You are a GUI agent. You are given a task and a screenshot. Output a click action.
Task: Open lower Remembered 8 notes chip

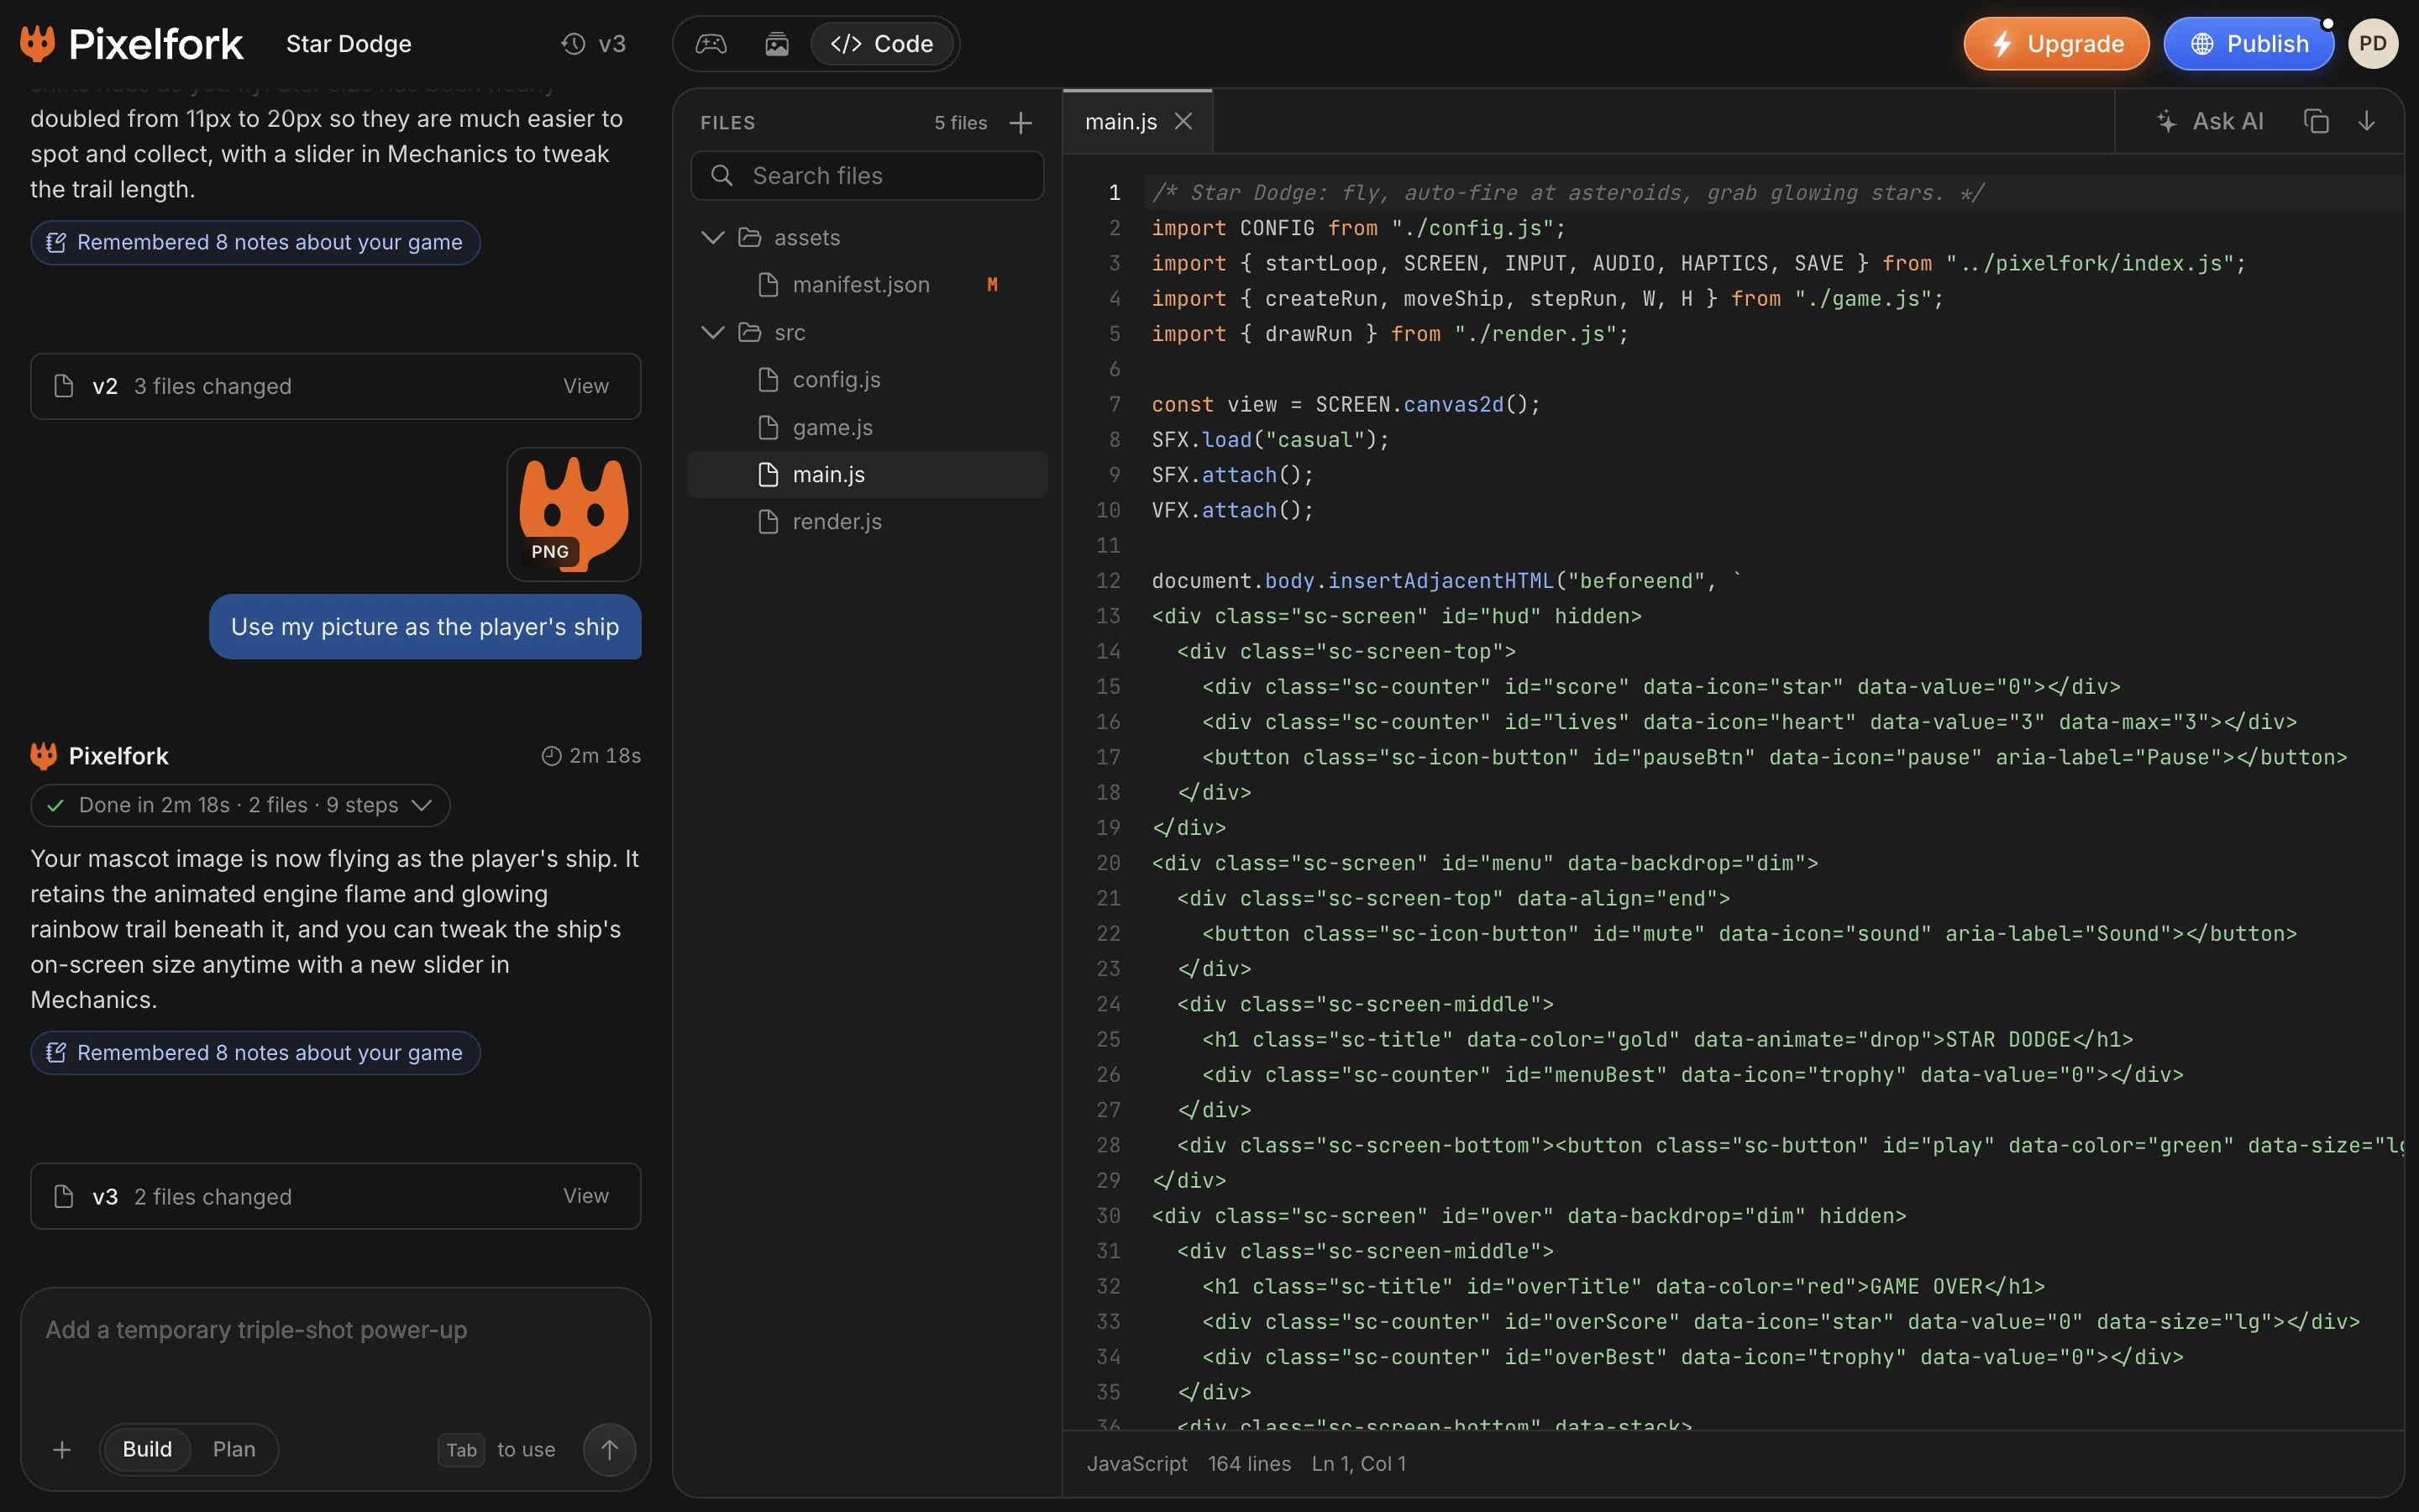tap(254, 1053)
